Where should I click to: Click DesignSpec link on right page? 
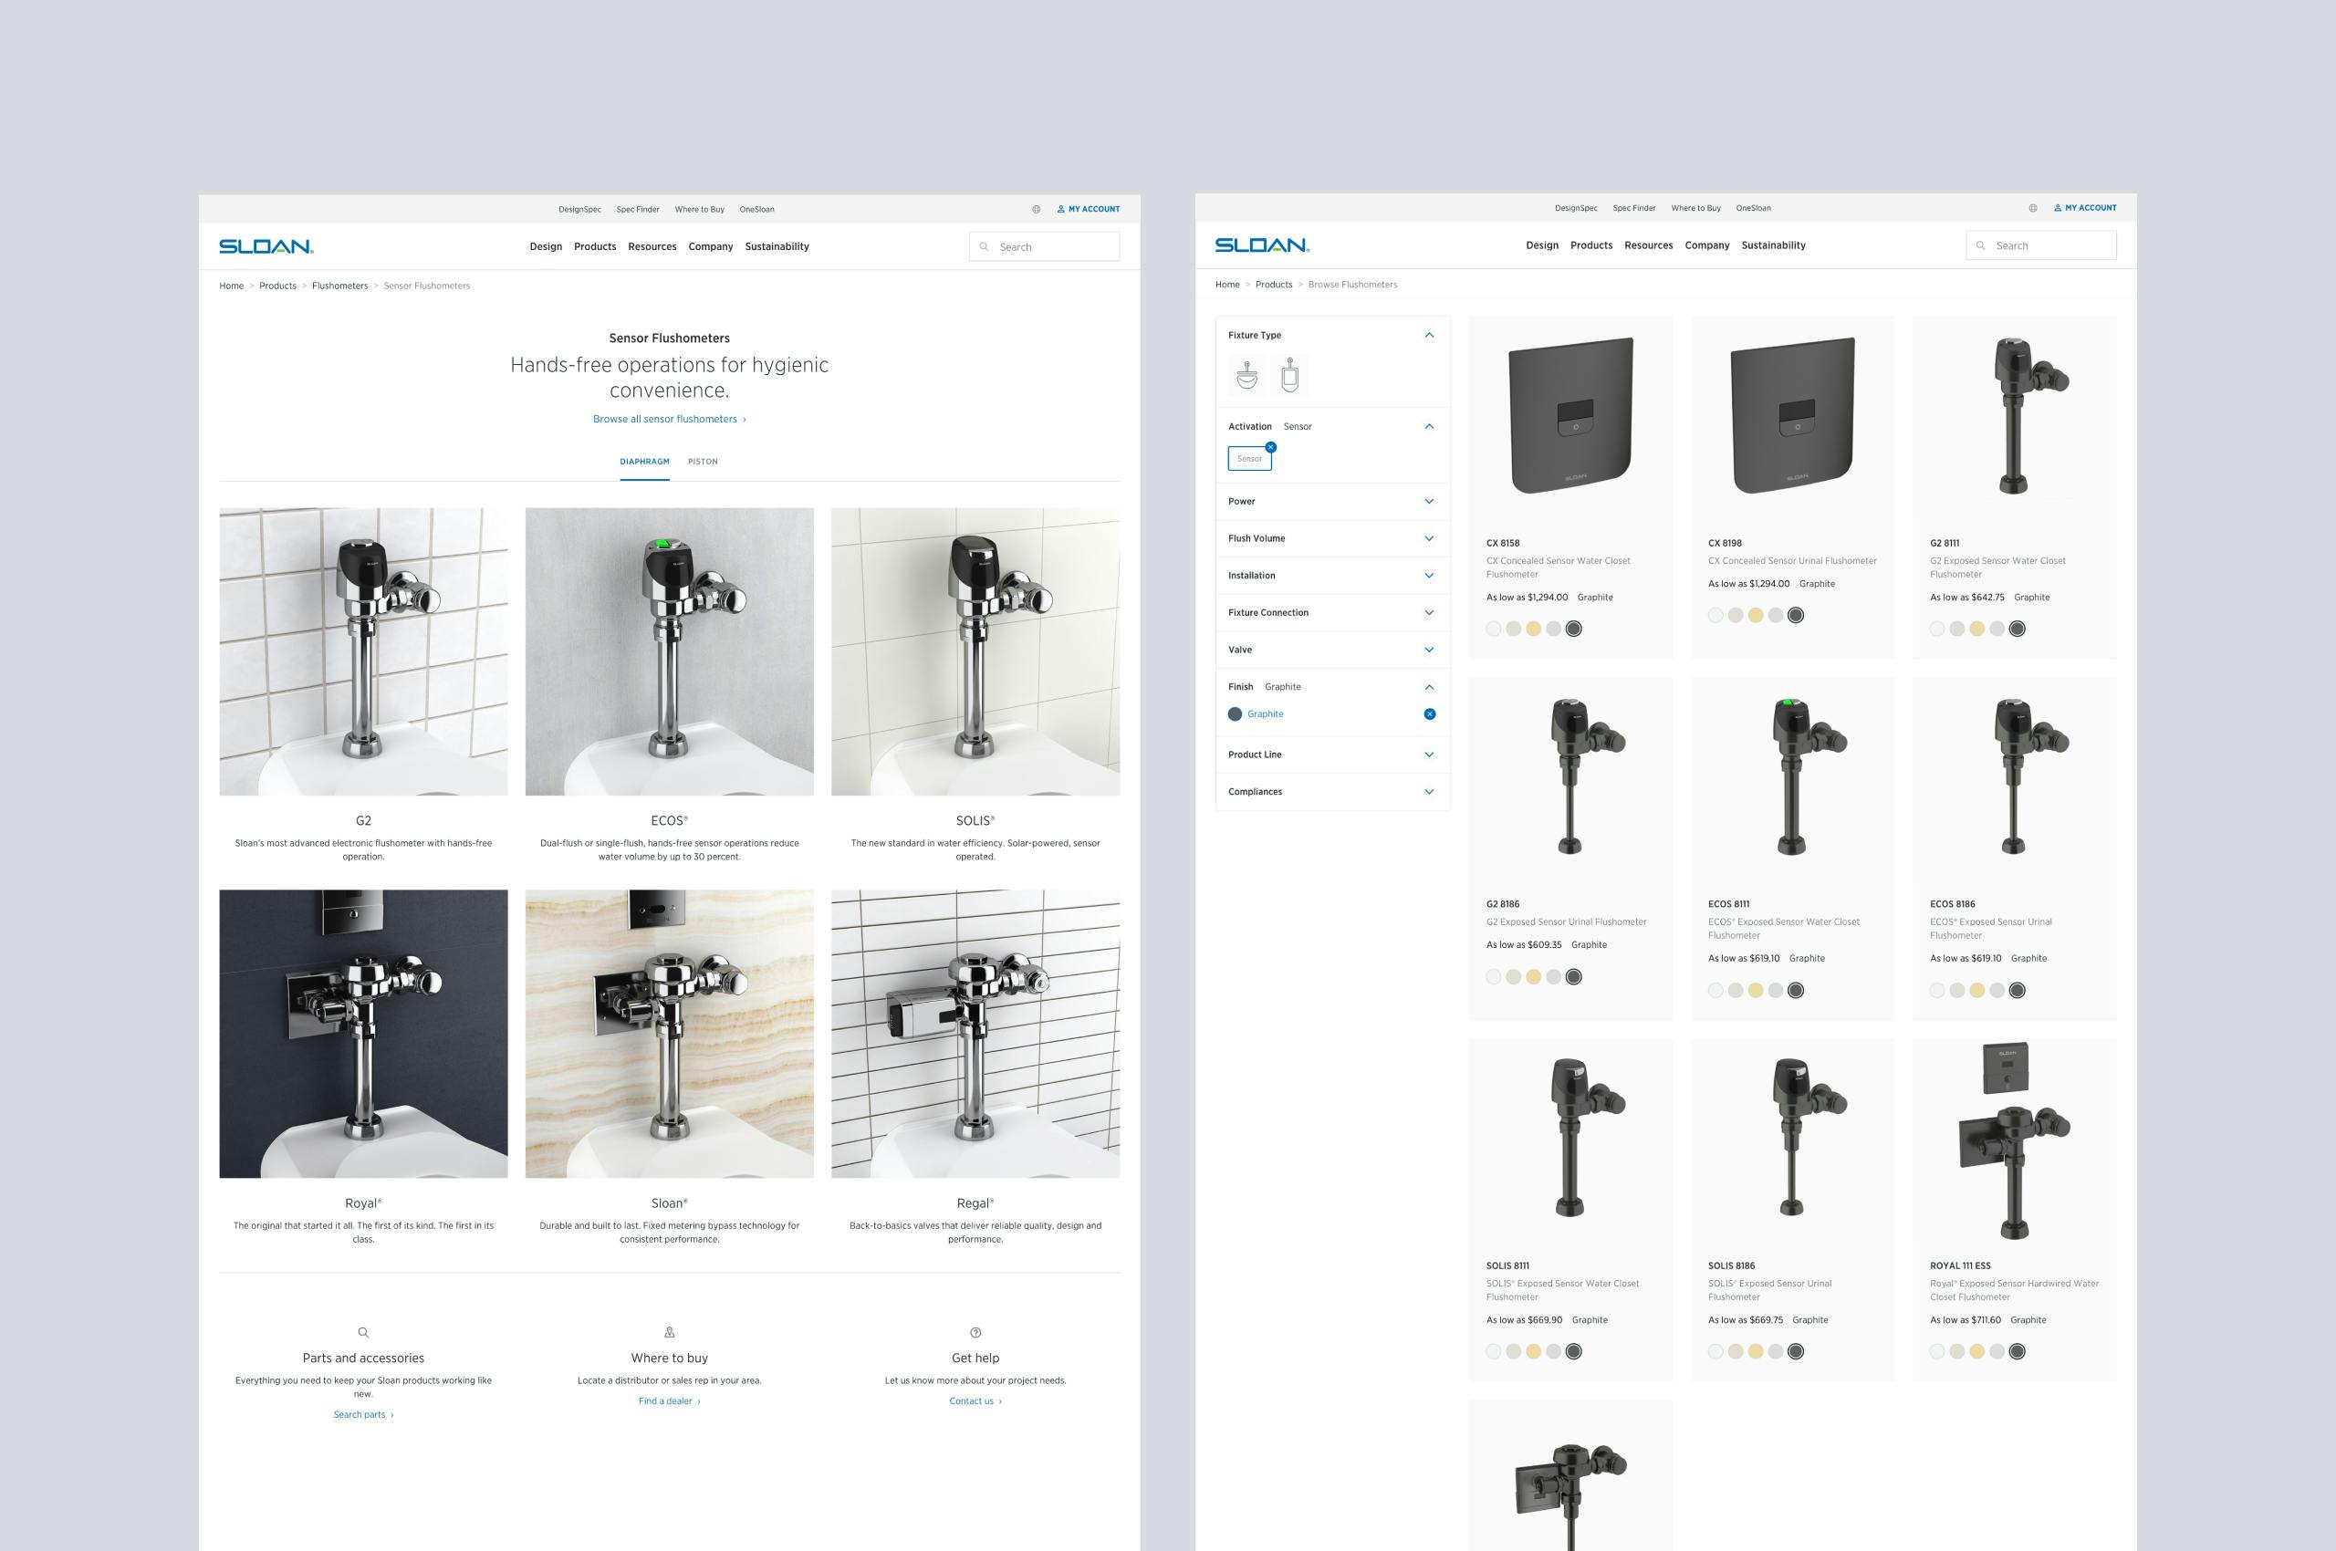1576,208
